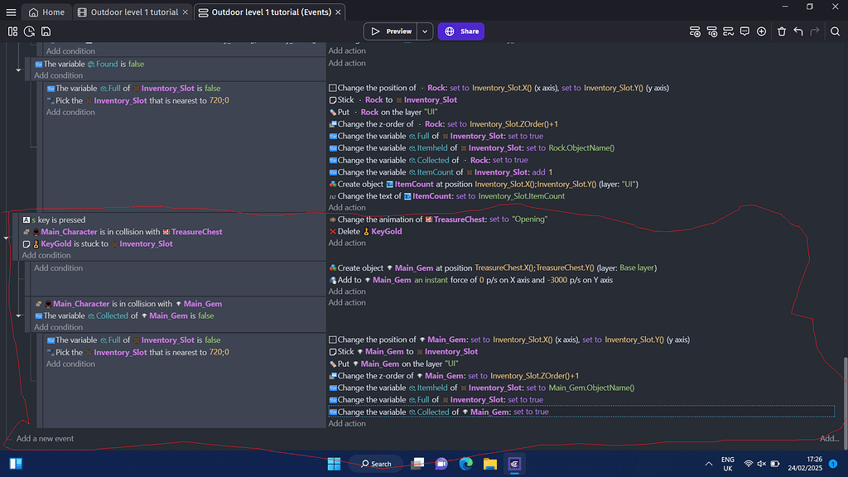Image resolution: width=848 pixels, height=477 pixels.
Task: Open the add element plus icon
Action: click(x=761, y=31)
